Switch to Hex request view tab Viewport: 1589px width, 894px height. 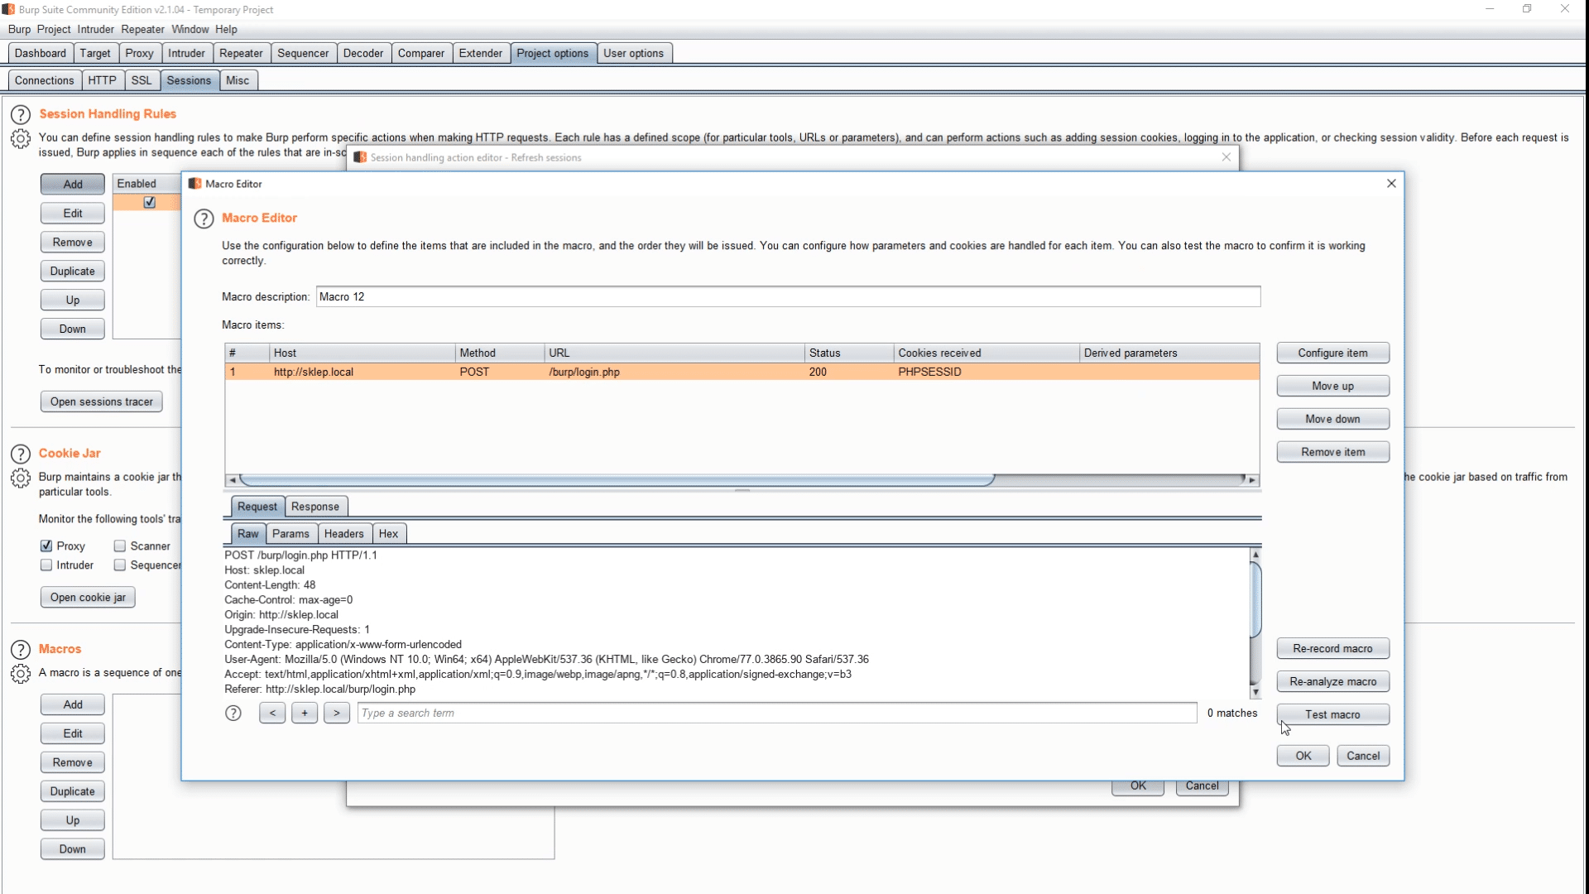[x=389, y=534]
